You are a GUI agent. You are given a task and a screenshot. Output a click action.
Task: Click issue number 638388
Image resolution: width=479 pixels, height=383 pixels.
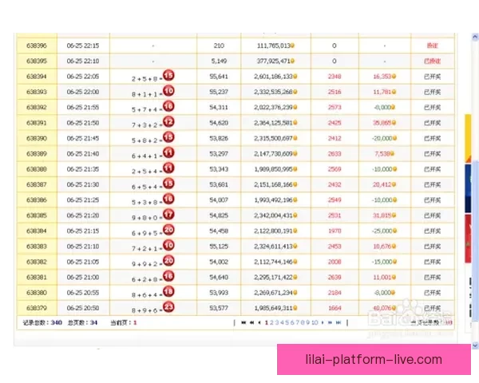pyautogui.click(x=37, y=169)
